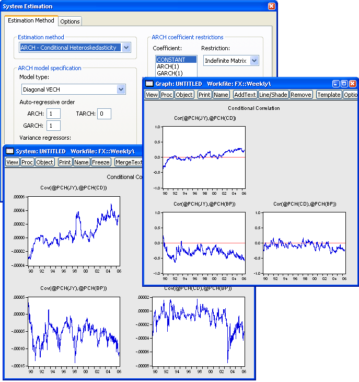Screen dimensions: 359x382
Task: Click the Graph window title bar icon
Action: 149,84
